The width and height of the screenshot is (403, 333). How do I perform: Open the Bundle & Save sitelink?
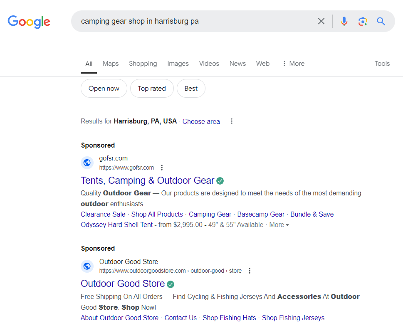pyautogui.click(x=312, y=214)
